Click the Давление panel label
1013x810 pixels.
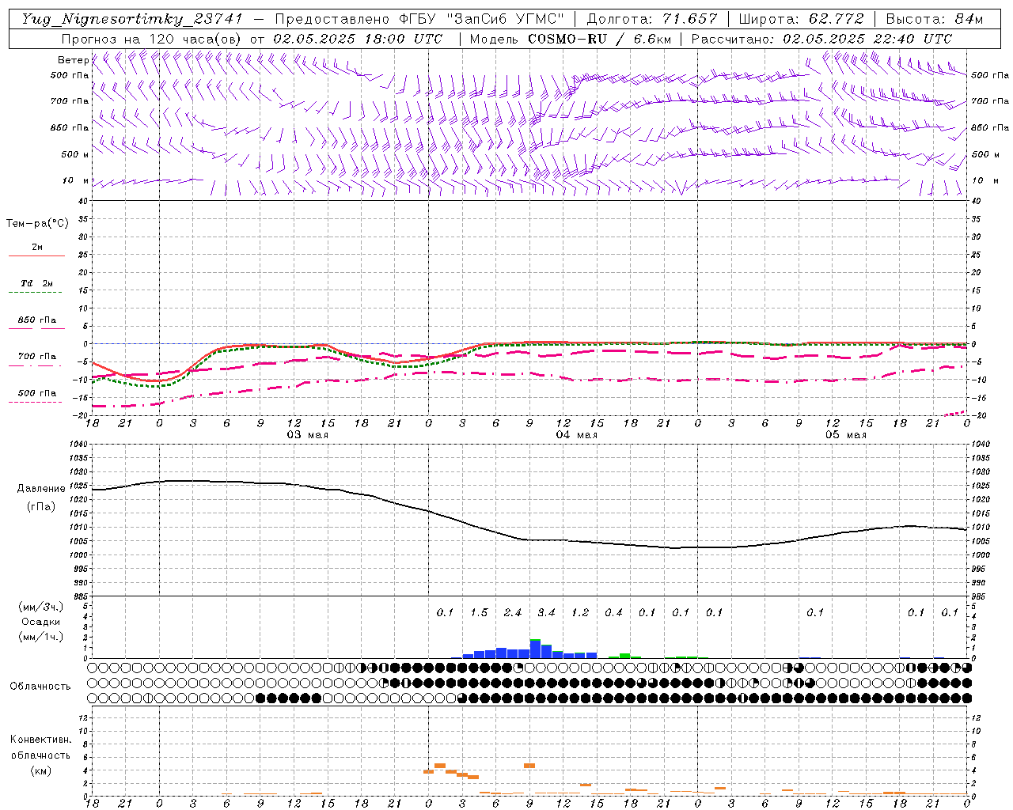(41, 489)
